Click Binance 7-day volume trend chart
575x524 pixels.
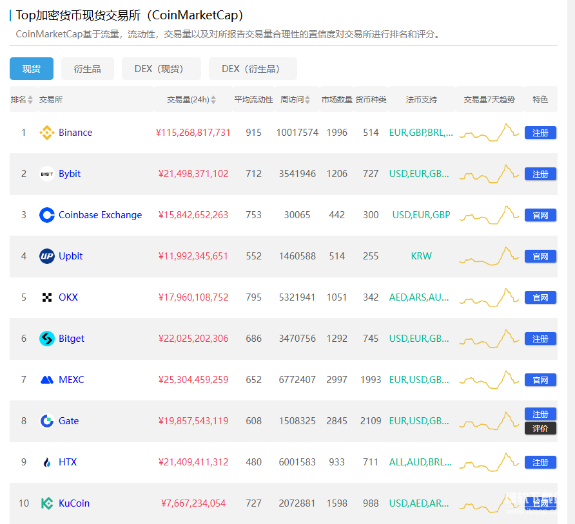tap(489, 133)
